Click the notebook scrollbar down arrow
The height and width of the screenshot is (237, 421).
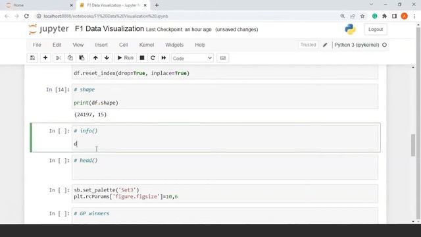(x=413, y=221)
